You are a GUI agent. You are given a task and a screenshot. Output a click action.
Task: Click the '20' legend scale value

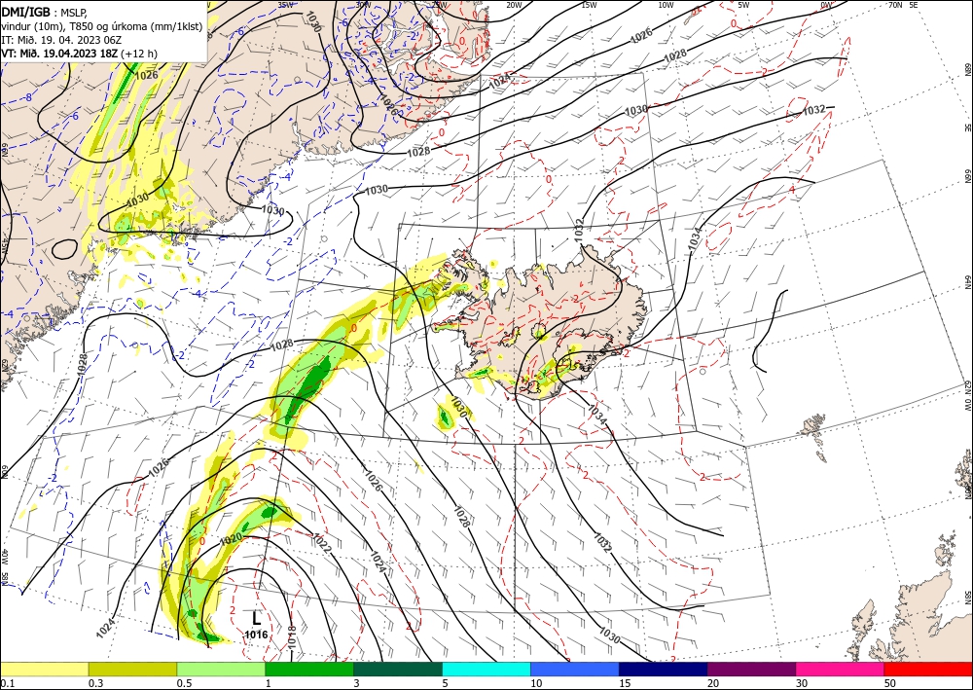713,683
